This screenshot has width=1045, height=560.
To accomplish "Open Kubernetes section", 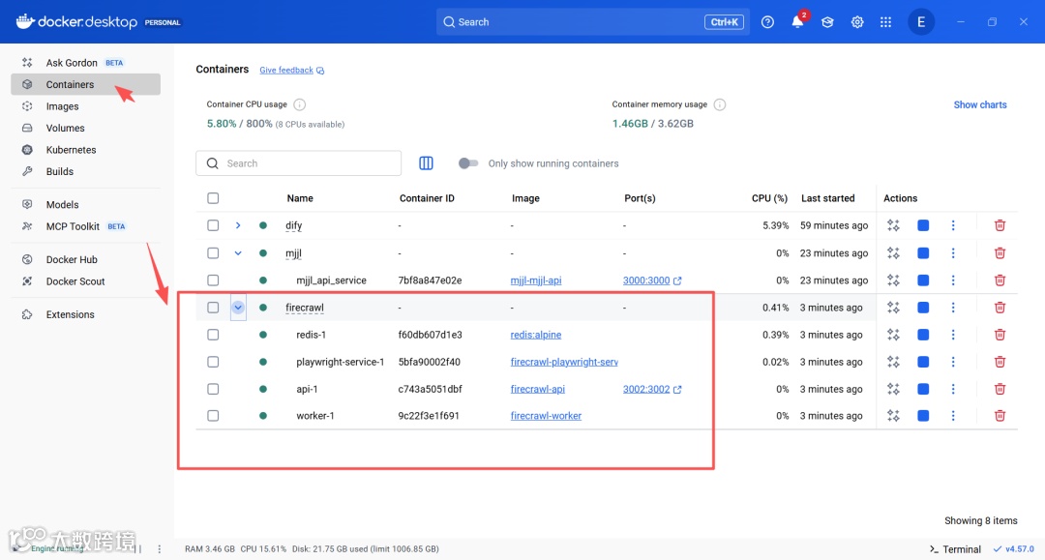I will 85,150.
